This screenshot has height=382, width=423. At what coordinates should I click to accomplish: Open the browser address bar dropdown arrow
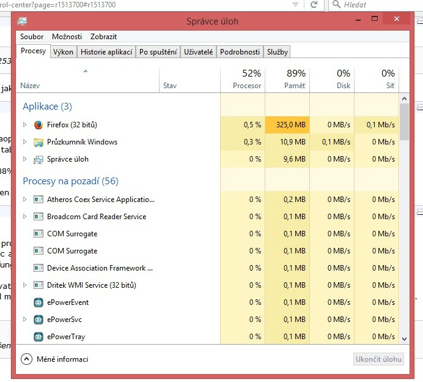(295, 5)
